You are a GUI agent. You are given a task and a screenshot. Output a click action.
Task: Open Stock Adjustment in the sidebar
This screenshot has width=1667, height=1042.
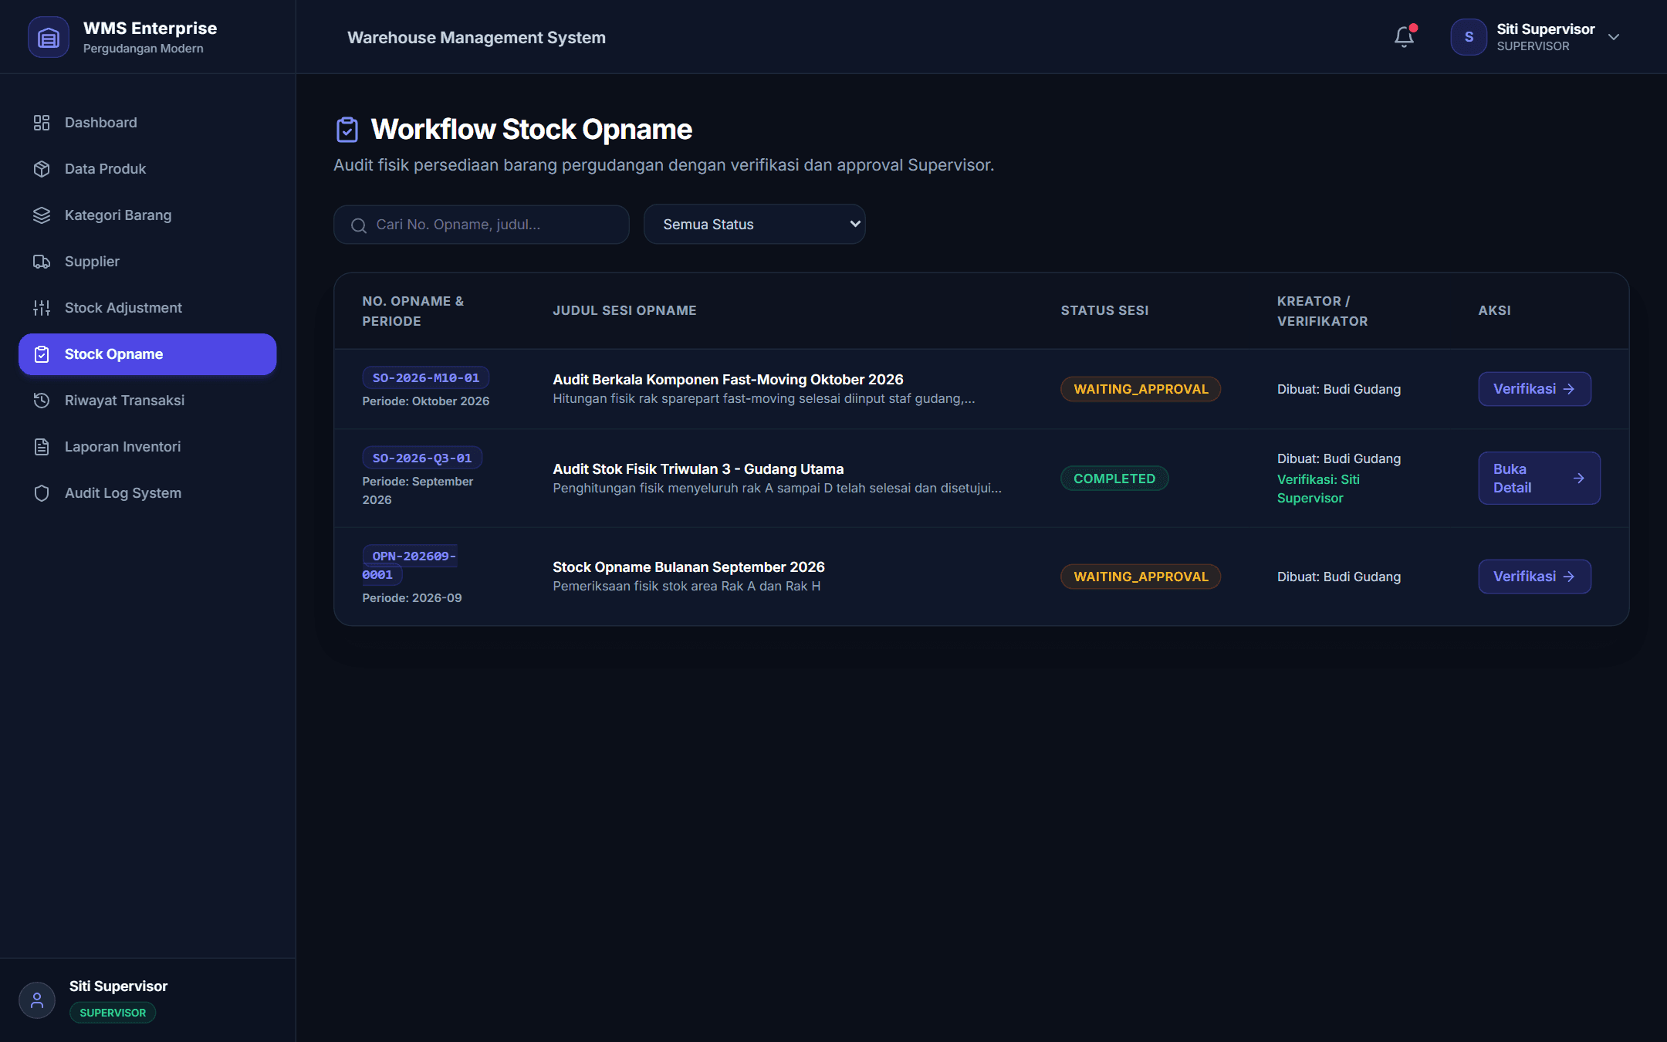(147, 308)
